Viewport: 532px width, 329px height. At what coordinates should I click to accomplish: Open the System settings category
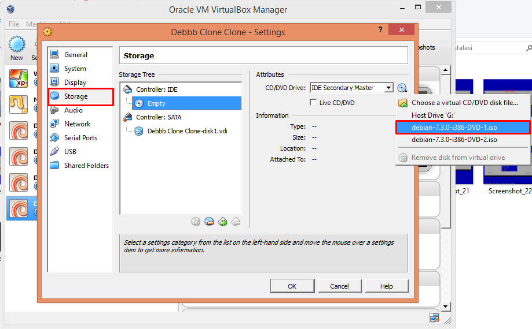(80, 68)
